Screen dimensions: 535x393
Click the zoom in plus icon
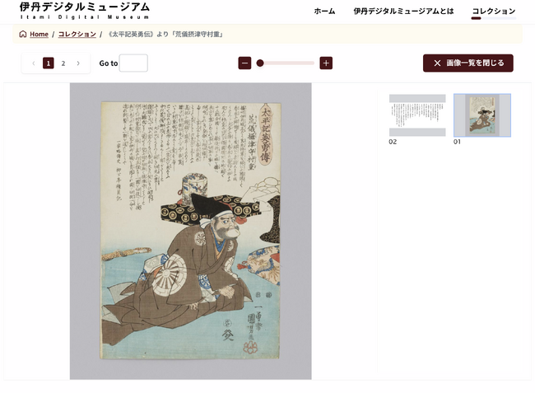tap(326, 63)
